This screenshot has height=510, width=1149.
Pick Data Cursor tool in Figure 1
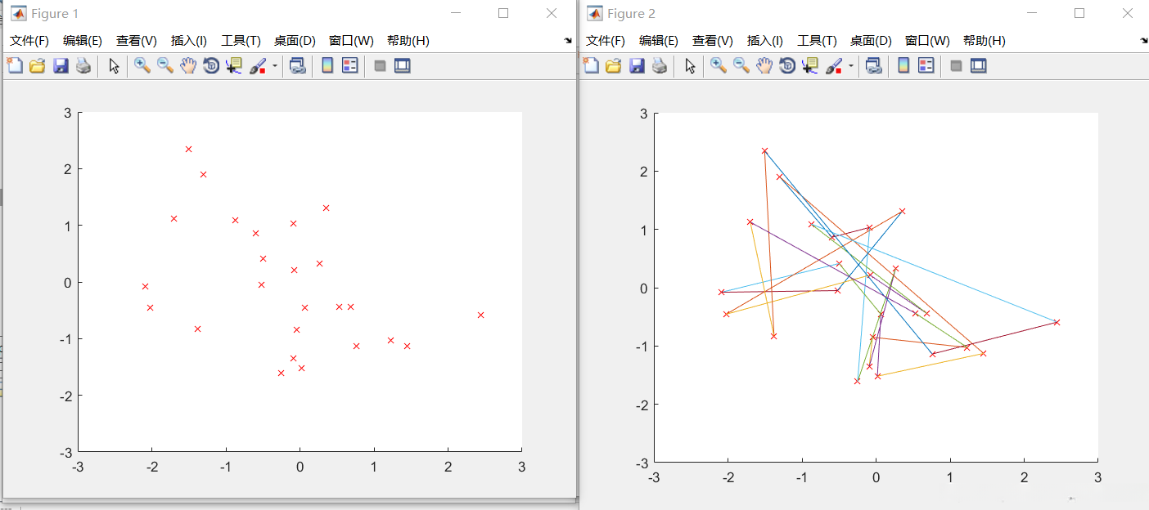pos(234,66)
